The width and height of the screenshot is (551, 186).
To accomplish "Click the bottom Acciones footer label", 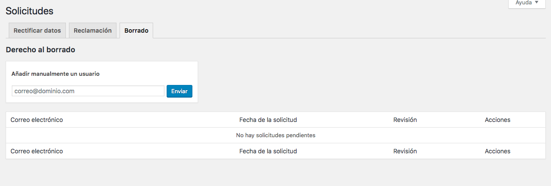I will 497,151.
